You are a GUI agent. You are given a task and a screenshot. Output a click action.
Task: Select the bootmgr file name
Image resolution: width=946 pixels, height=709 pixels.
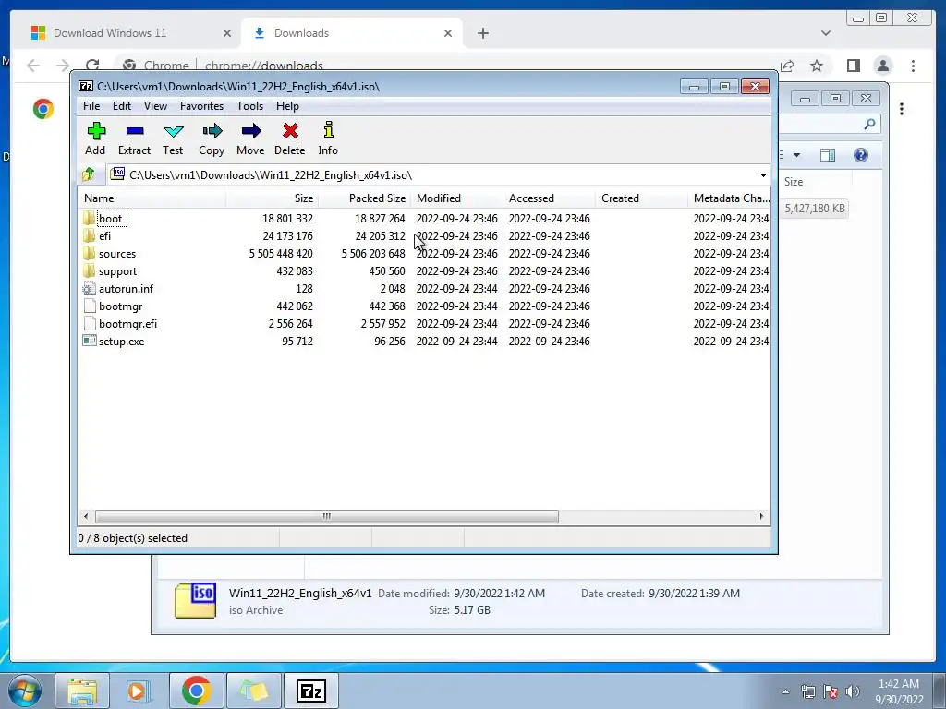(x=121, y=306)
